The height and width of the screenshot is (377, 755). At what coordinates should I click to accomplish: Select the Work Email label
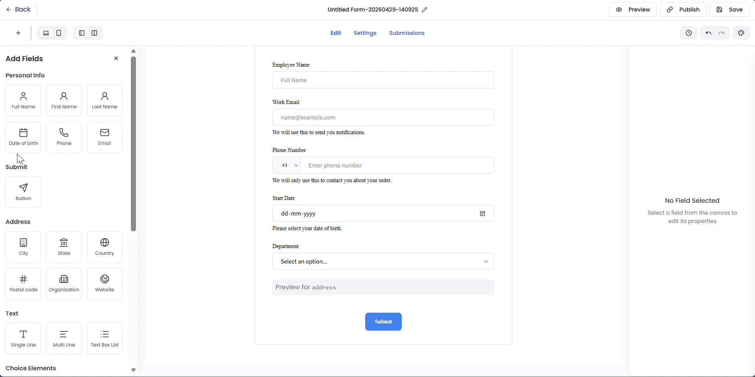[286, 102]
